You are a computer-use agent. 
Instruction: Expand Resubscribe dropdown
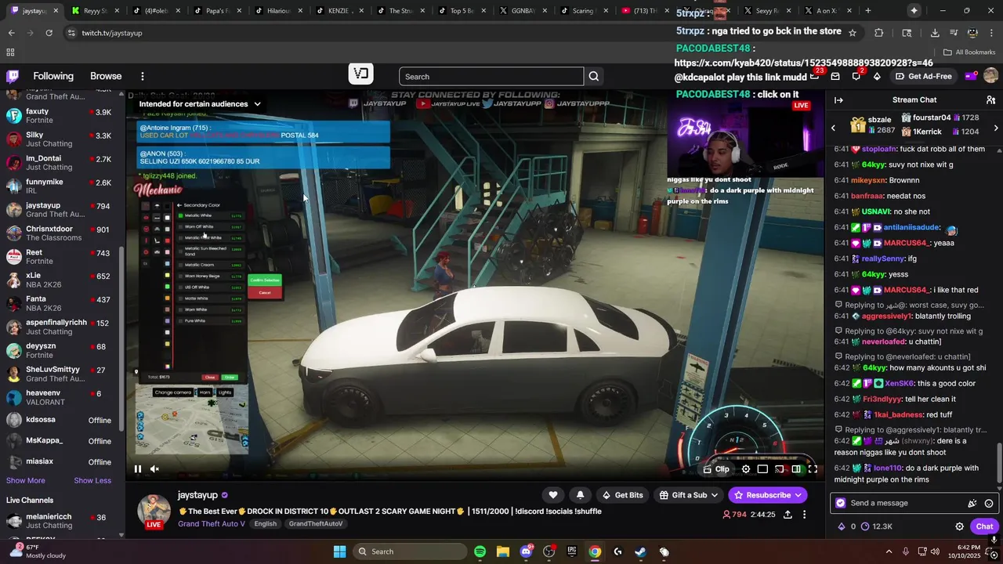(x=768, y=495)
